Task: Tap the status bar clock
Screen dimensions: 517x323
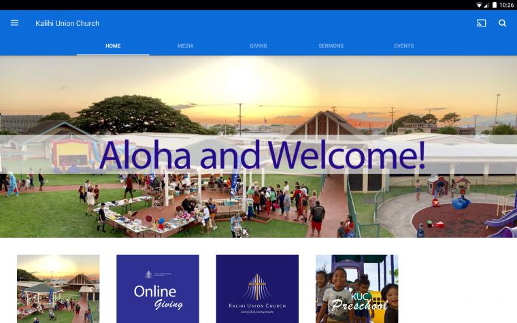Action: click(506, 5)
